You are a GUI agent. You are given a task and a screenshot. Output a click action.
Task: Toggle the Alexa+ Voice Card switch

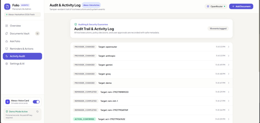(36, 102)
